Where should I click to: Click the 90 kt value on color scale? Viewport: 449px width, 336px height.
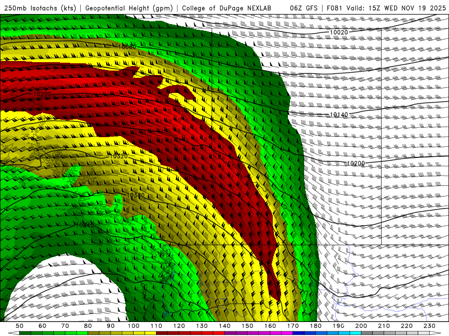pos(111,326)
